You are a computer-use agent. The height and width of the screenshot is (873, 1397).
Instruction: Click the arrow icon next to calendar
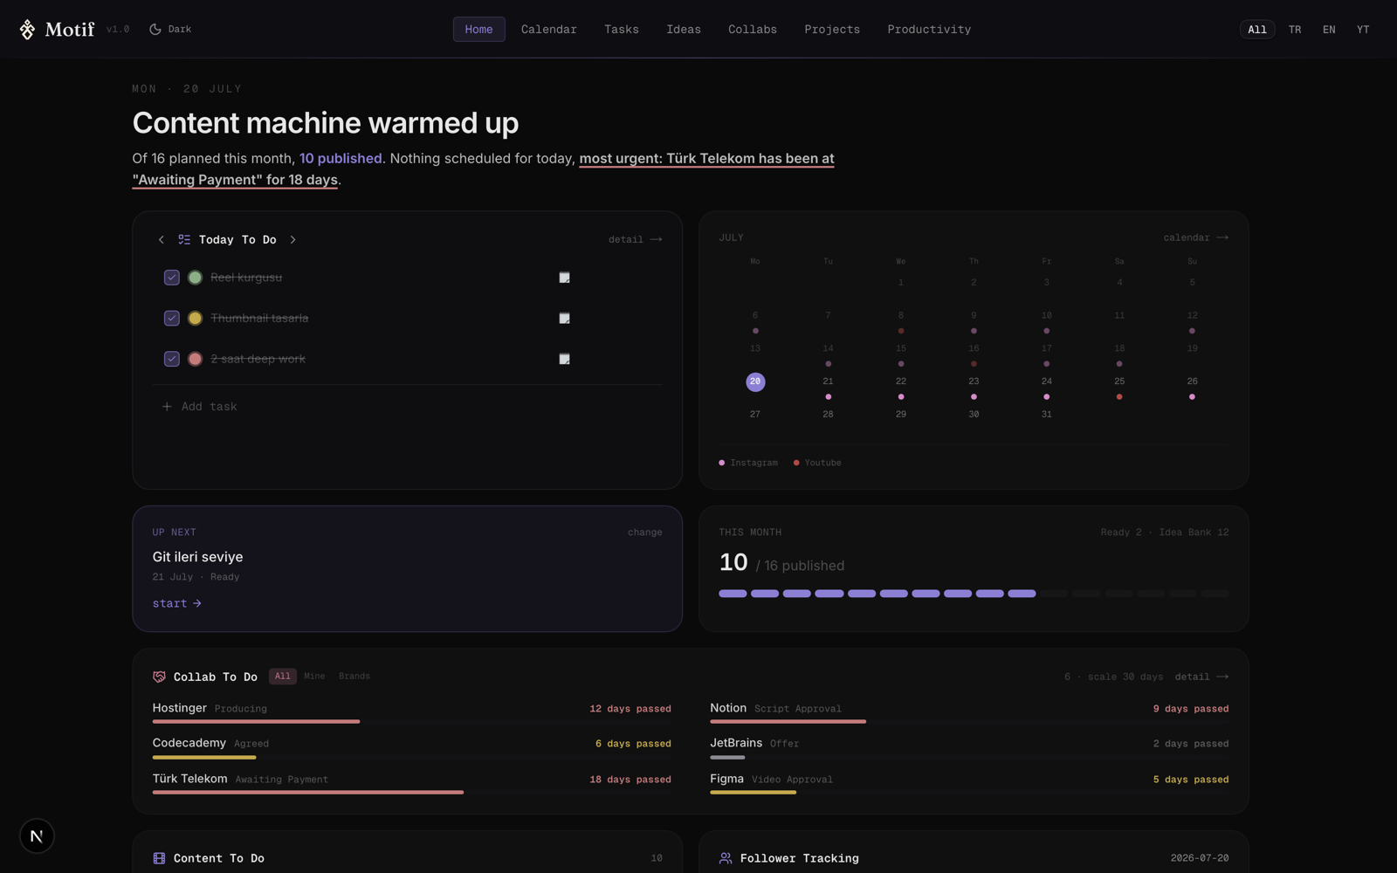[x=1222, y=237]
